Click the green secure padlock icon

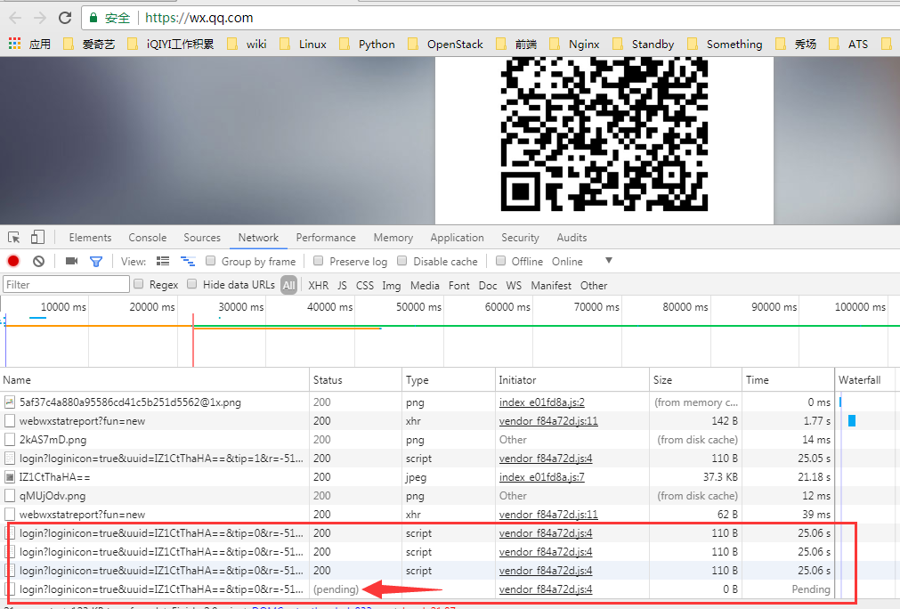[93, 18]
